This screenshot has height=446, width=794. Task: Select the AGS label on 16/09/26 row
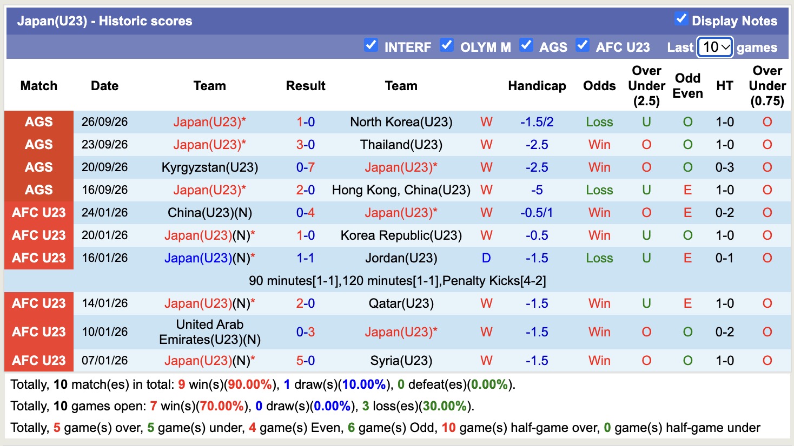(x=39, y=190)
